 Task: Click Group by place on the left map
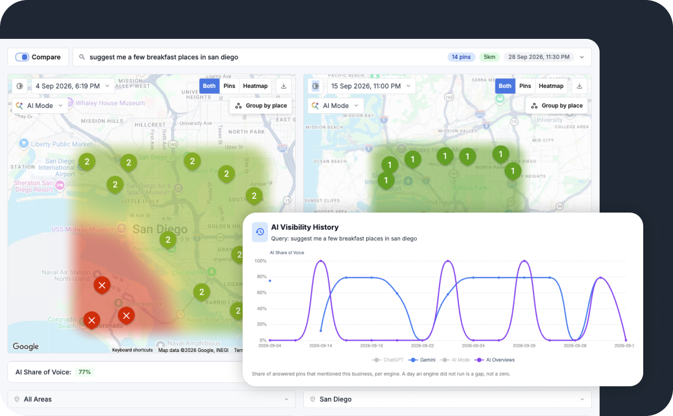[x=261, y=106]
